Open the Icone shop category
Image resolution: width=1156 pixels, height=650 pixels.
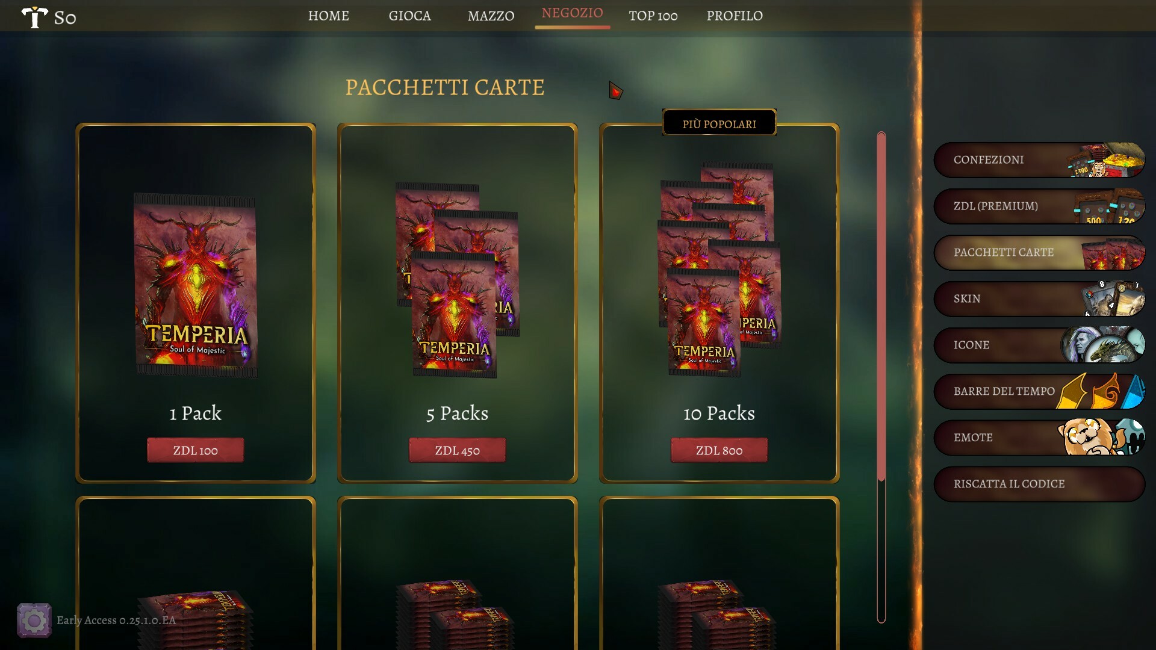(1039, 345)
